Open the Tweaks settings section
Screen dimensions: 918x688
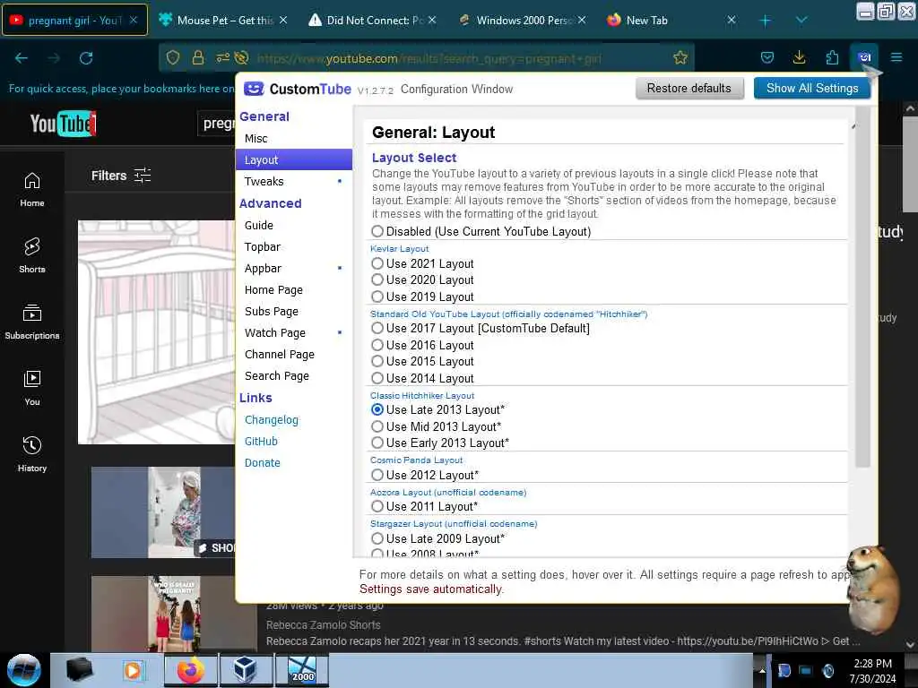pyautogui.click(x=294, y=181)
